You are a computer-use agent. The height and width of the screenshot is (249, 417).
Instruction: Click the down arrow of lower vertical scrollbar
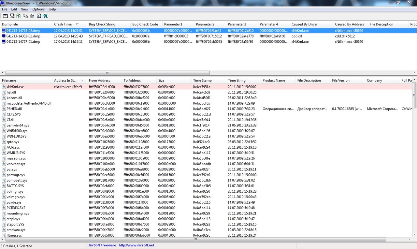point(414,235)
